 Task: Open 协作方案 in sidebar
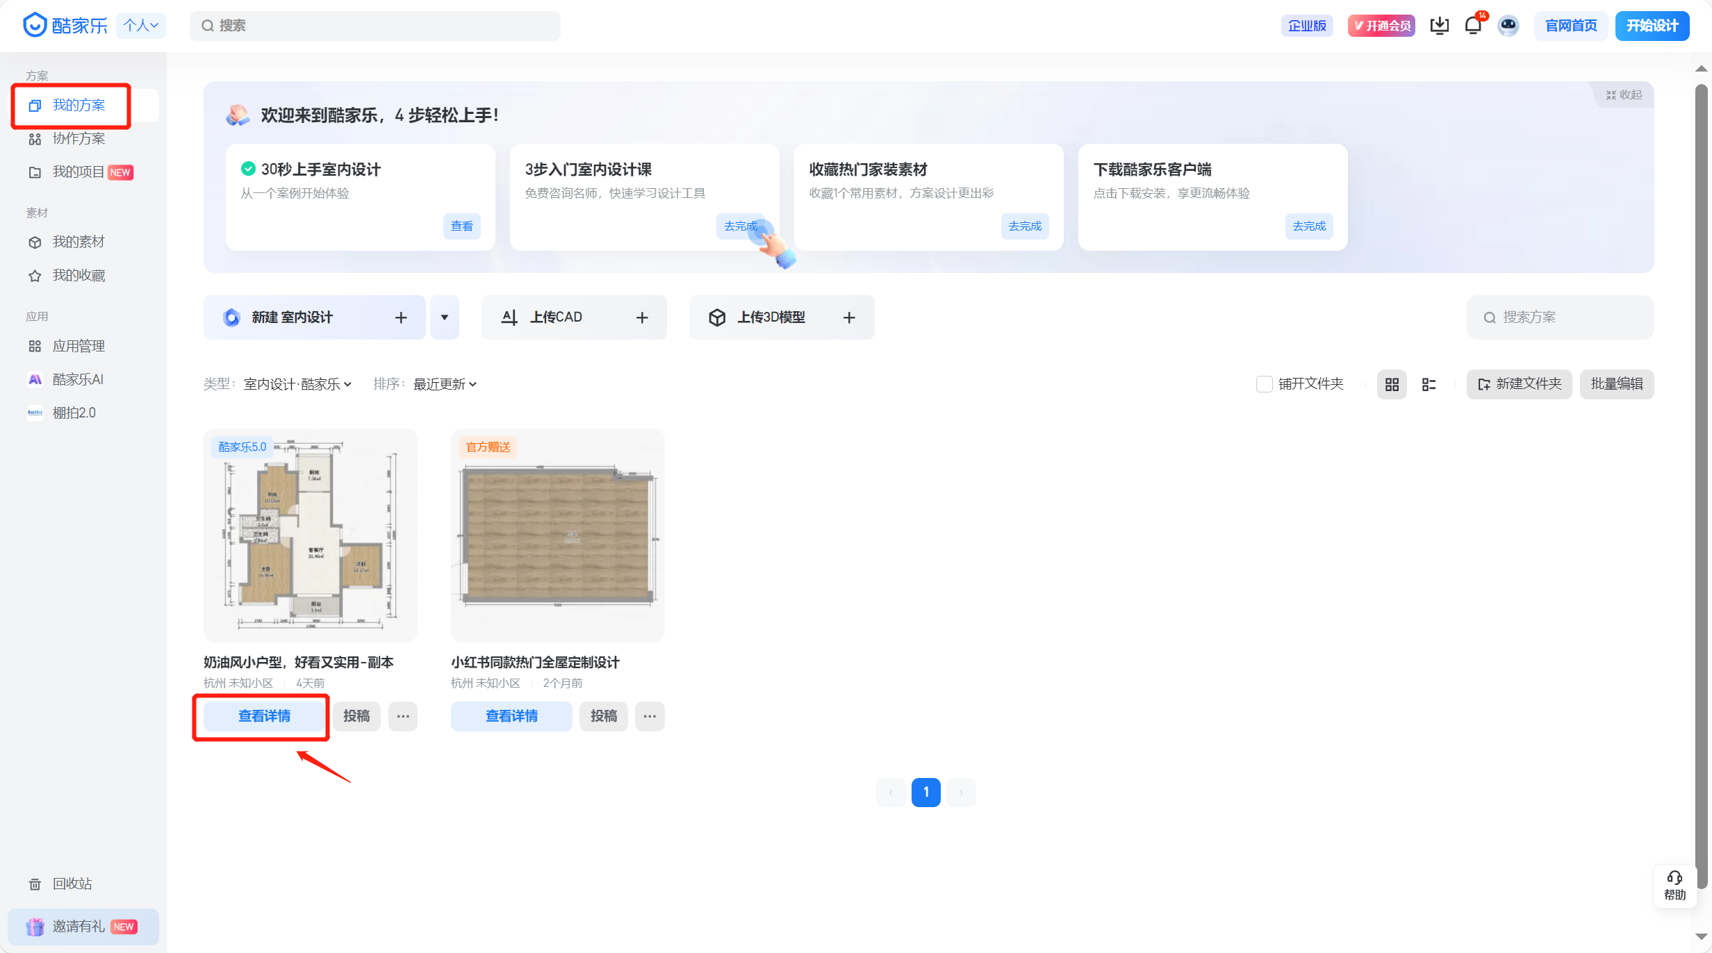[x=85, y=138]
